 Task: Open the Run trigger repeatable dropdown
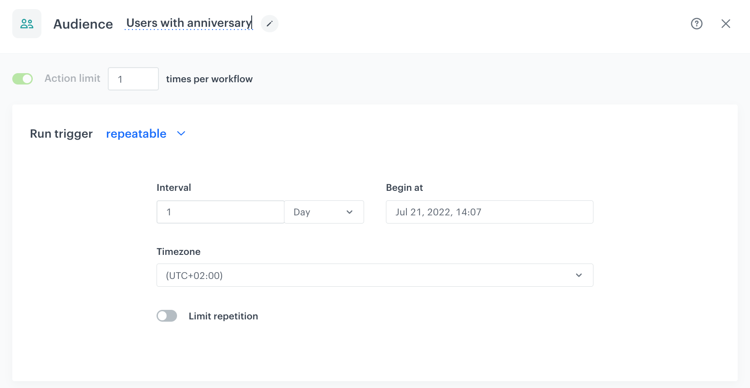click(x=137, y=134)
